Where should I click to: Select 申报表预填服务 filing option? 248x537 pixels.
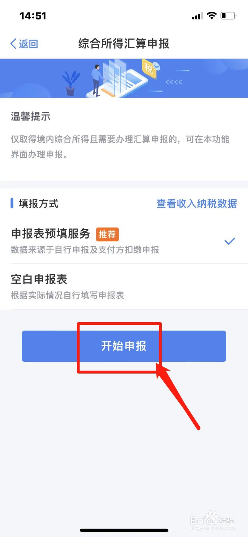tap(124, 241)
